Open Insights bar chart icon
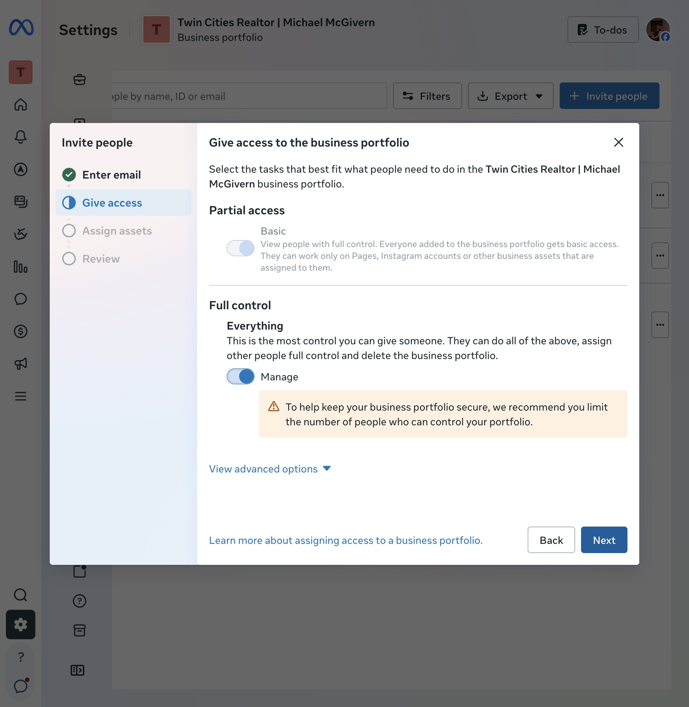689x707 pixels. [x=21, y=267]
